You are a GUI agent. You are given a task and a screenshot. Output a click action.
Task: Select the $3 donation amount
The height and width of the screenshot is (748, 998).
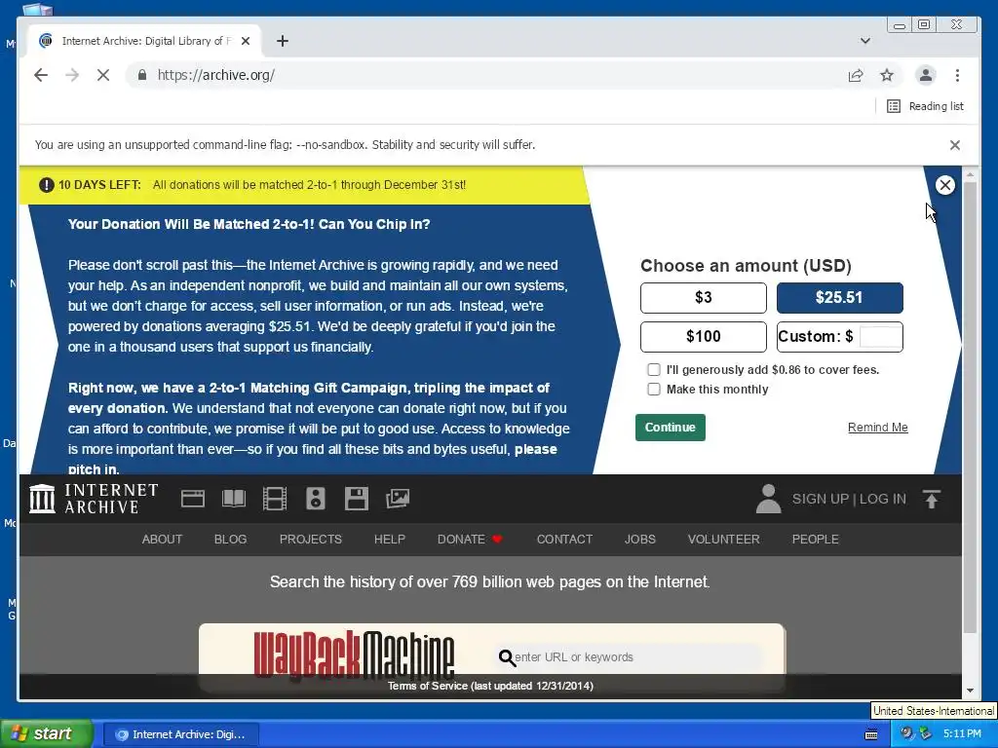[x=704, y=298]
